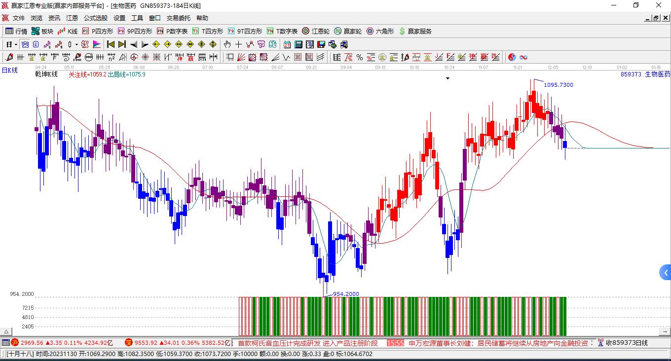Select the red grid square tool

(x=298, y=57)
